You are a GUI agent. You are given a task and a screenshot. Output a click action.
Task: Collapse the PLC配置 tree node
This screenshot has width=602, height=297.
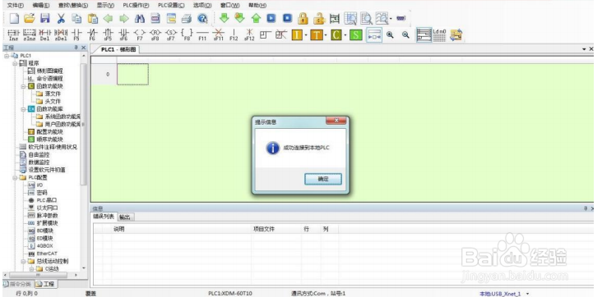coord(15,178)
